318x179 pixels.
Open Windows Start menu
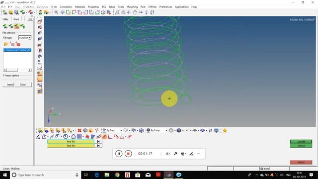coord(5,175)
